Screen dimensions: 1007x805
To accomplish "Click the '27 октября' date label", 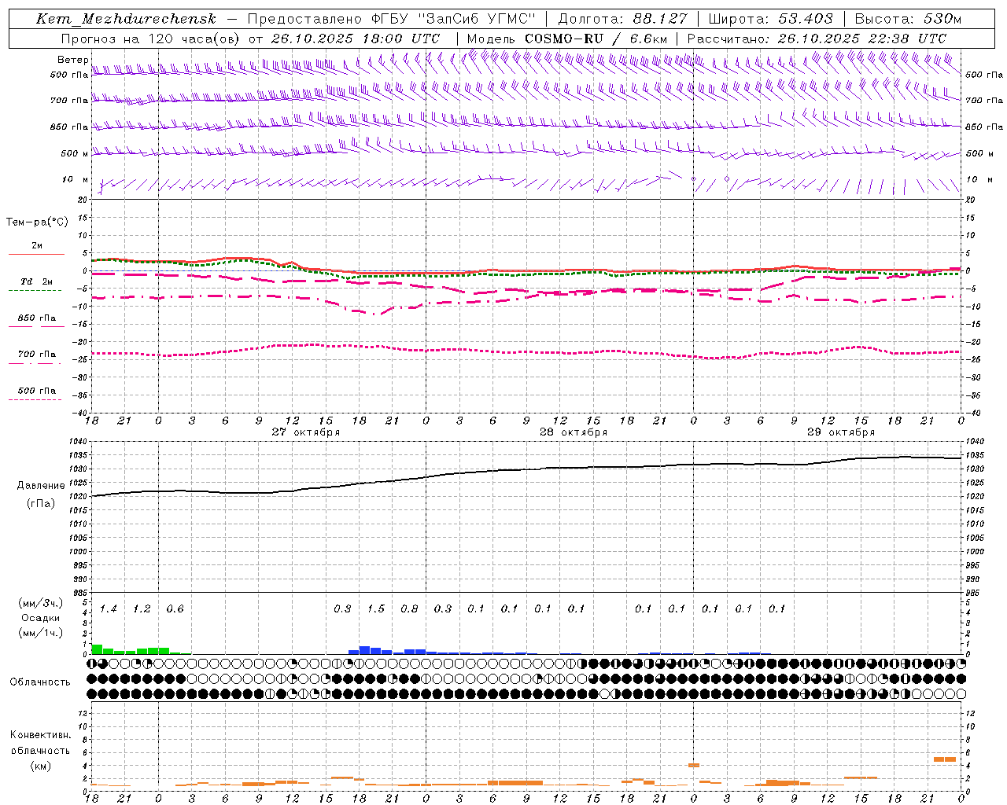I will (306, 432).
